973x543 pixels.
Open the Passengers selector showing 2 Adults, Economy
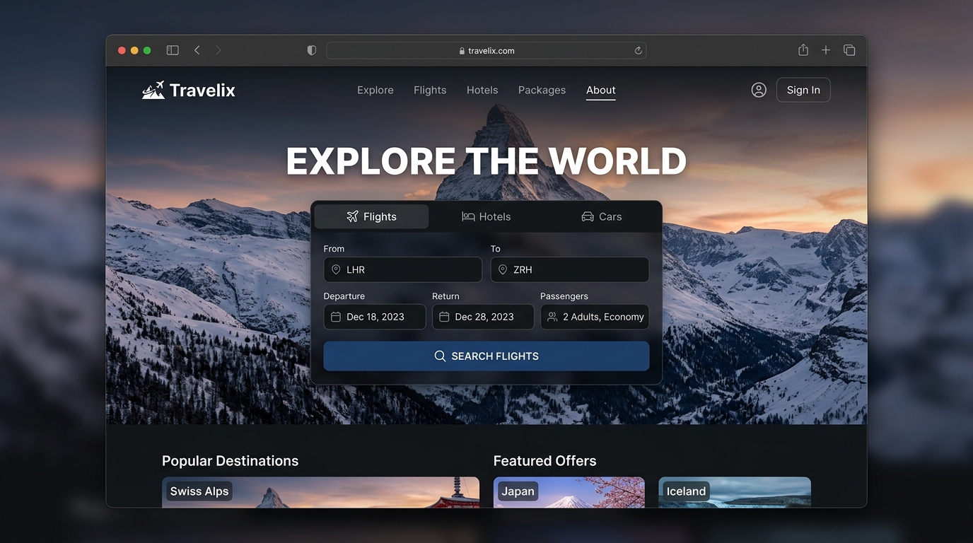coord(595,317)
